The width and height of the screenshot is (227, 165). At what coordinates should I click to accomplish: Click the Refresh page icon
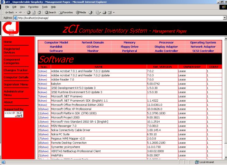coord(34,12)
